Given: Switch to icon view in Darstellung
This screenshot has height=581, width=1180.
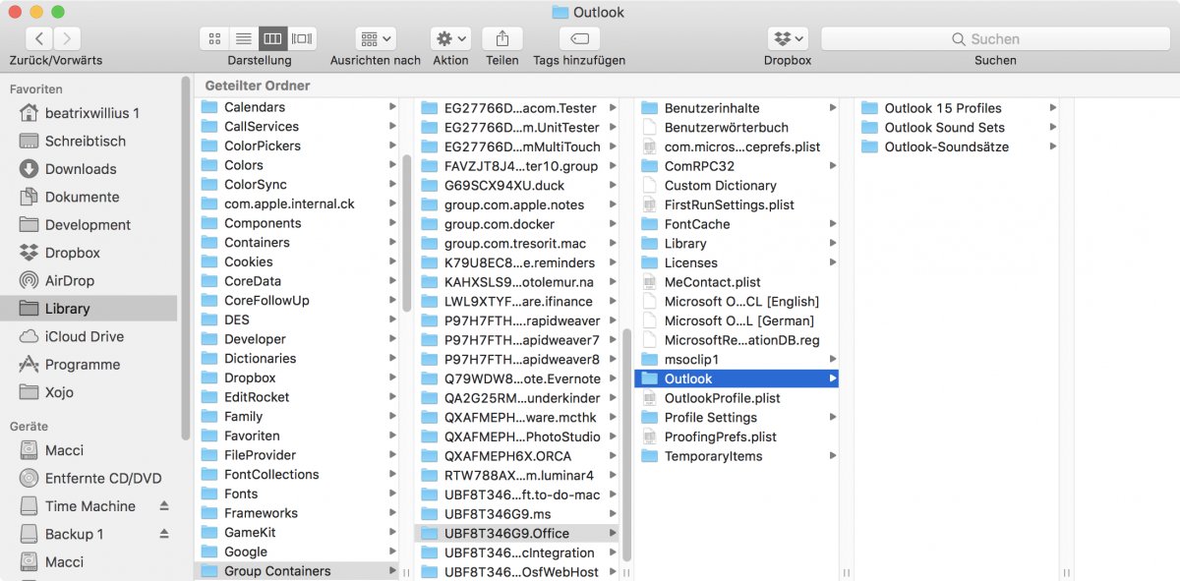Looking at the screenshot, I should tap(213, 38).
